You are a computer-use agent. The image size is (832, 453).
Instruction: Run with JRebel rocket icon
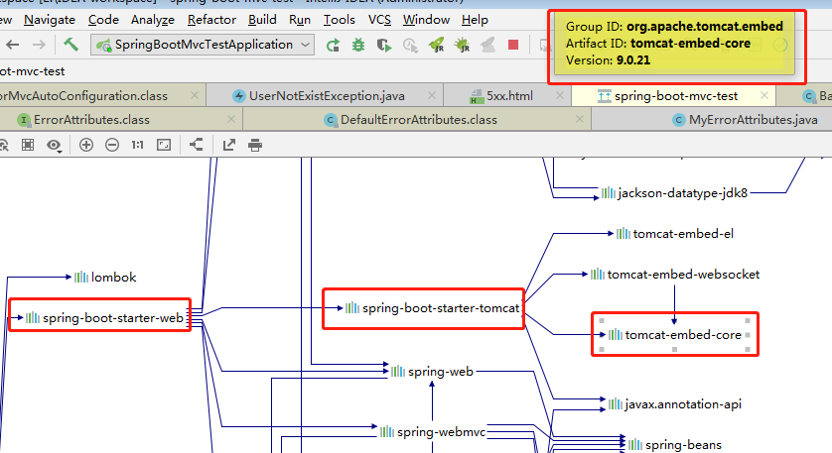(436, 45)
